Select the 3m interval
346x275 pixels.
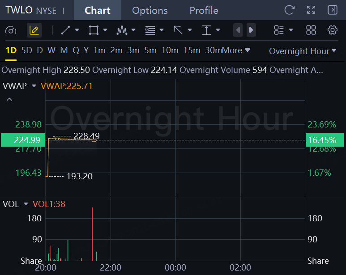click(x=133, y=51)
